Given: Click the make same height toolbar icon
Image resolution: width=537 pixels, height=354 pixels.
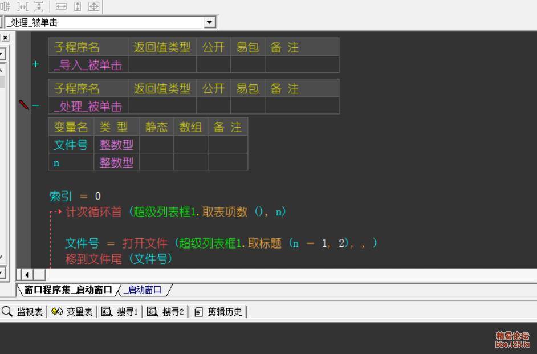Looking at the screenshot, I should 78,6.
